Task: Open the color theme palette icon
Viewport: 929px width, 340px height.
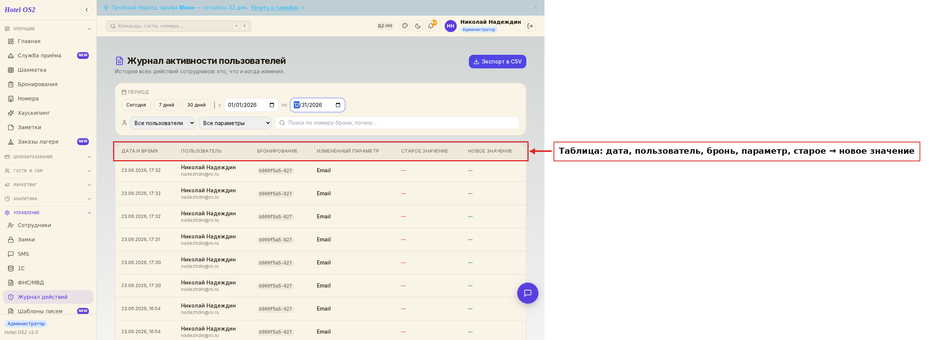Action: click(x=405, y=26)
